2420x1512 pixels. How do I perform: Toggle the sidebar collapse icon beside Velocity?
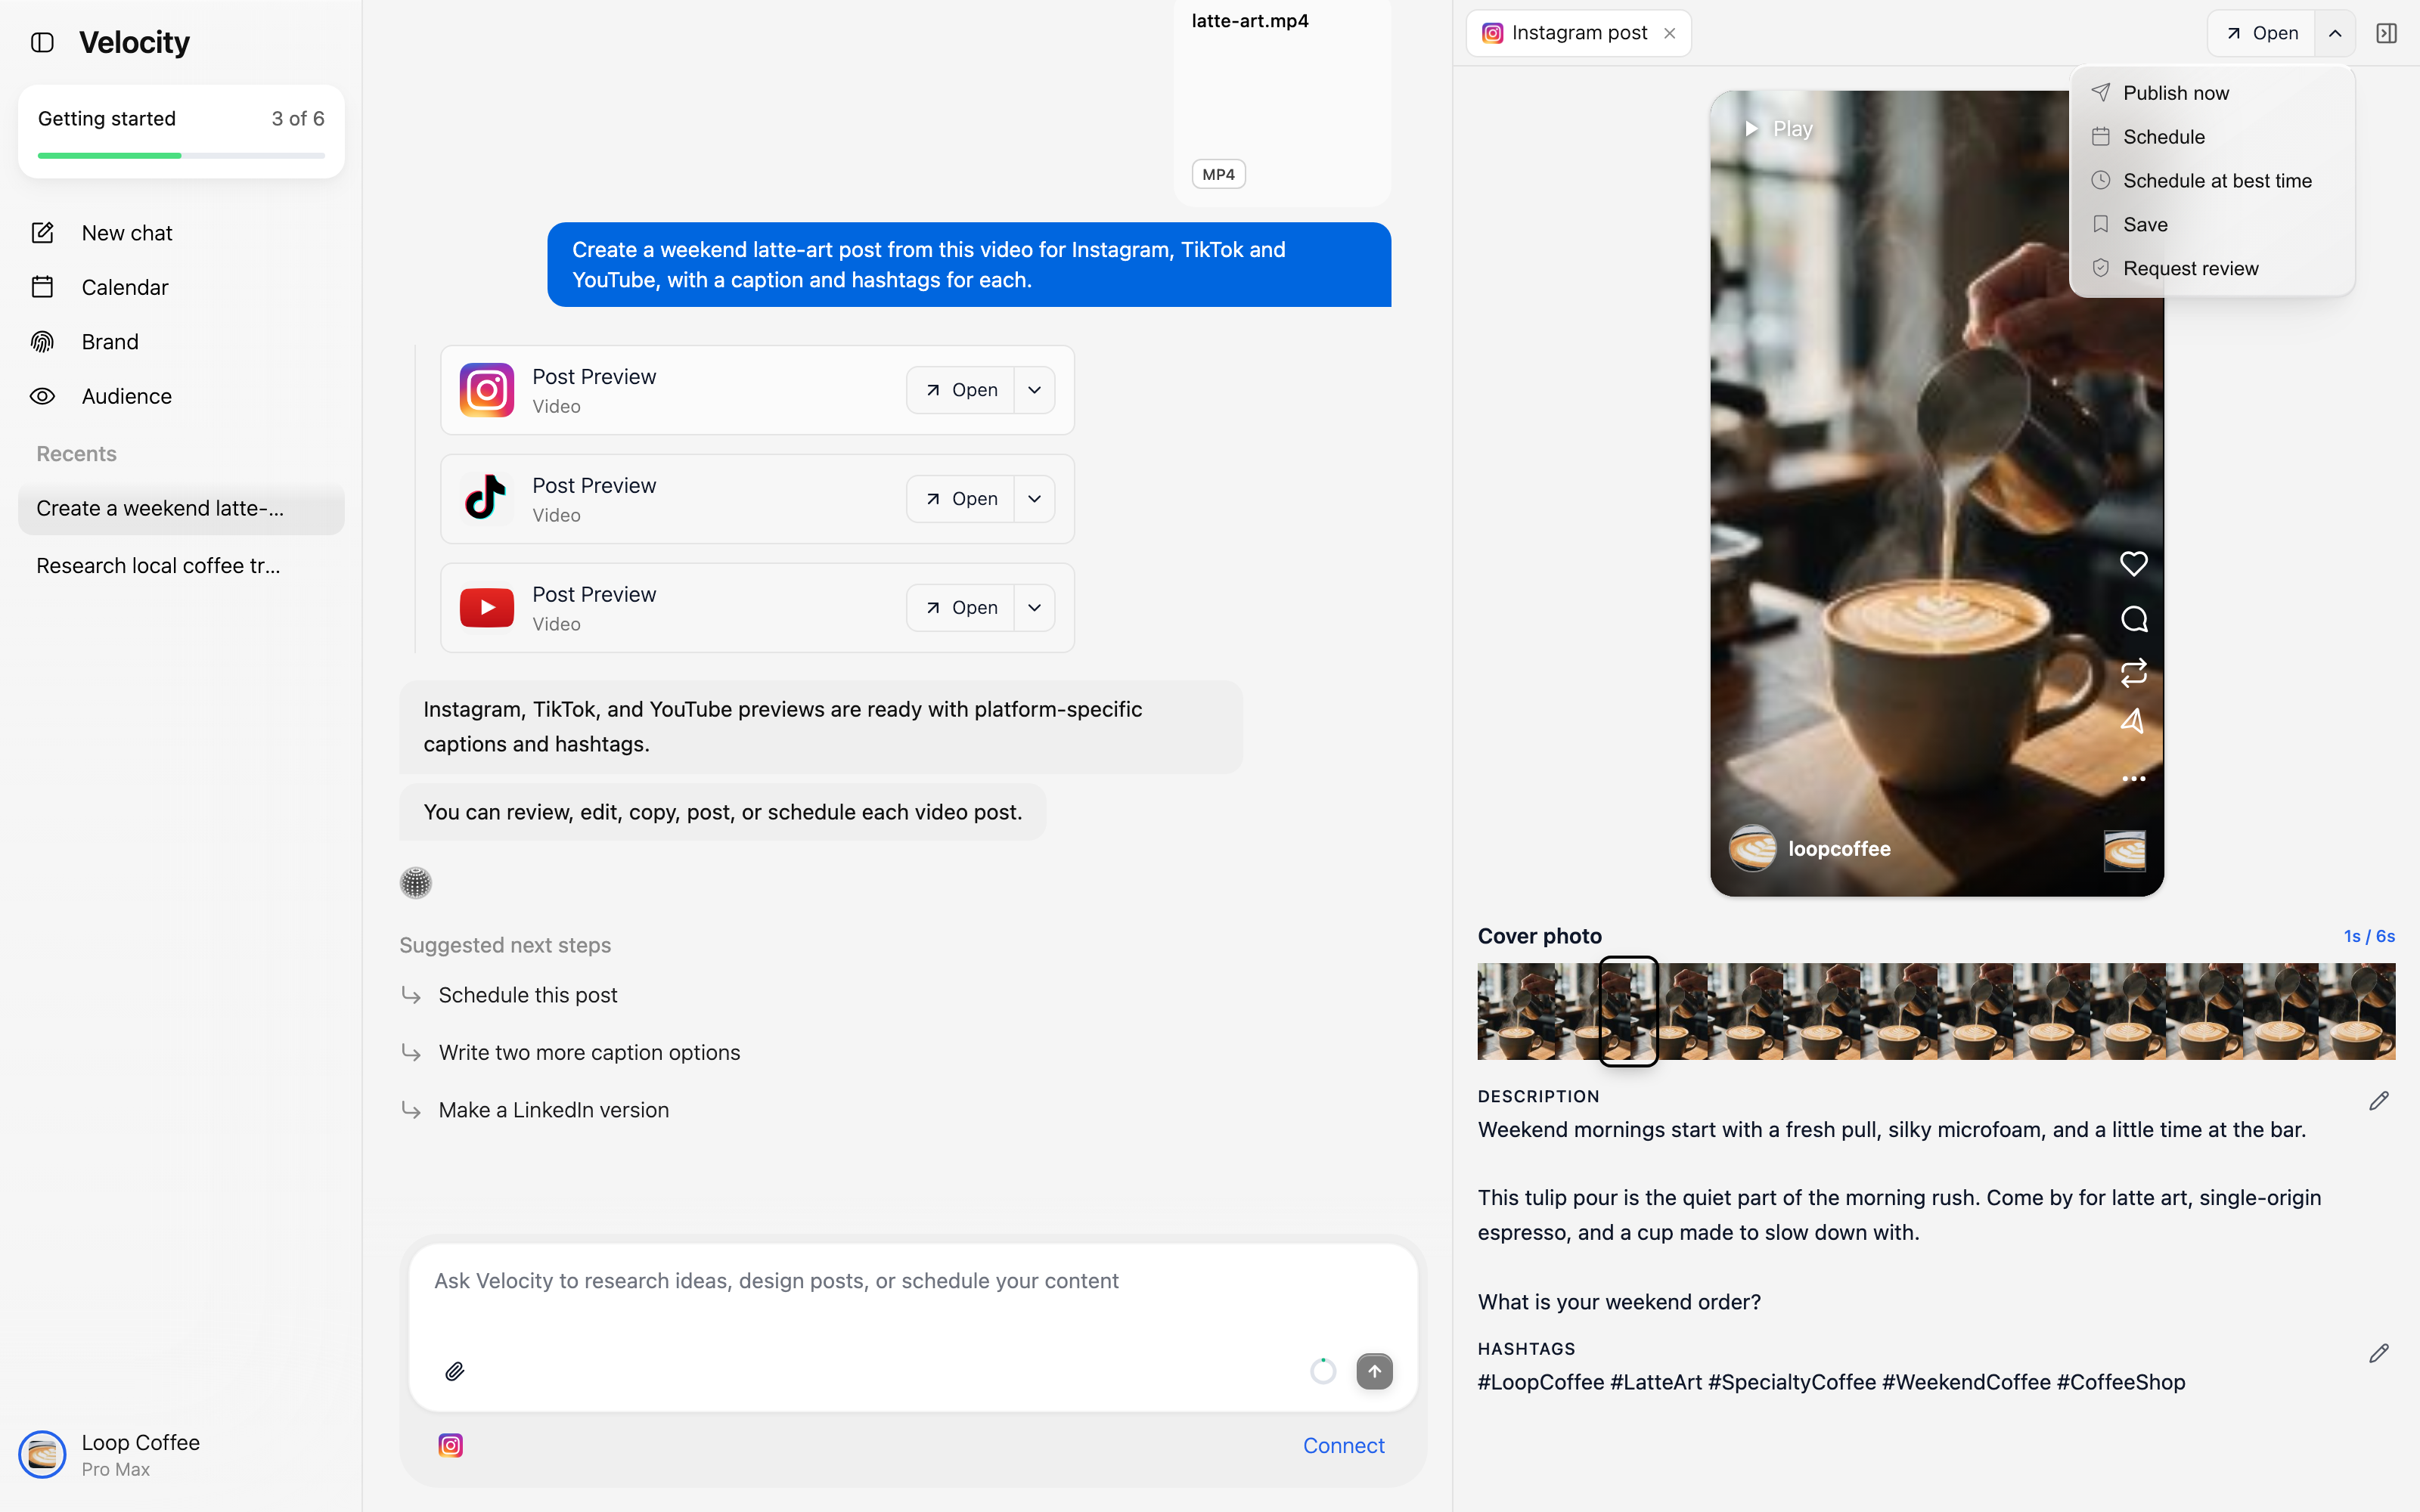(x=42, y=42)
